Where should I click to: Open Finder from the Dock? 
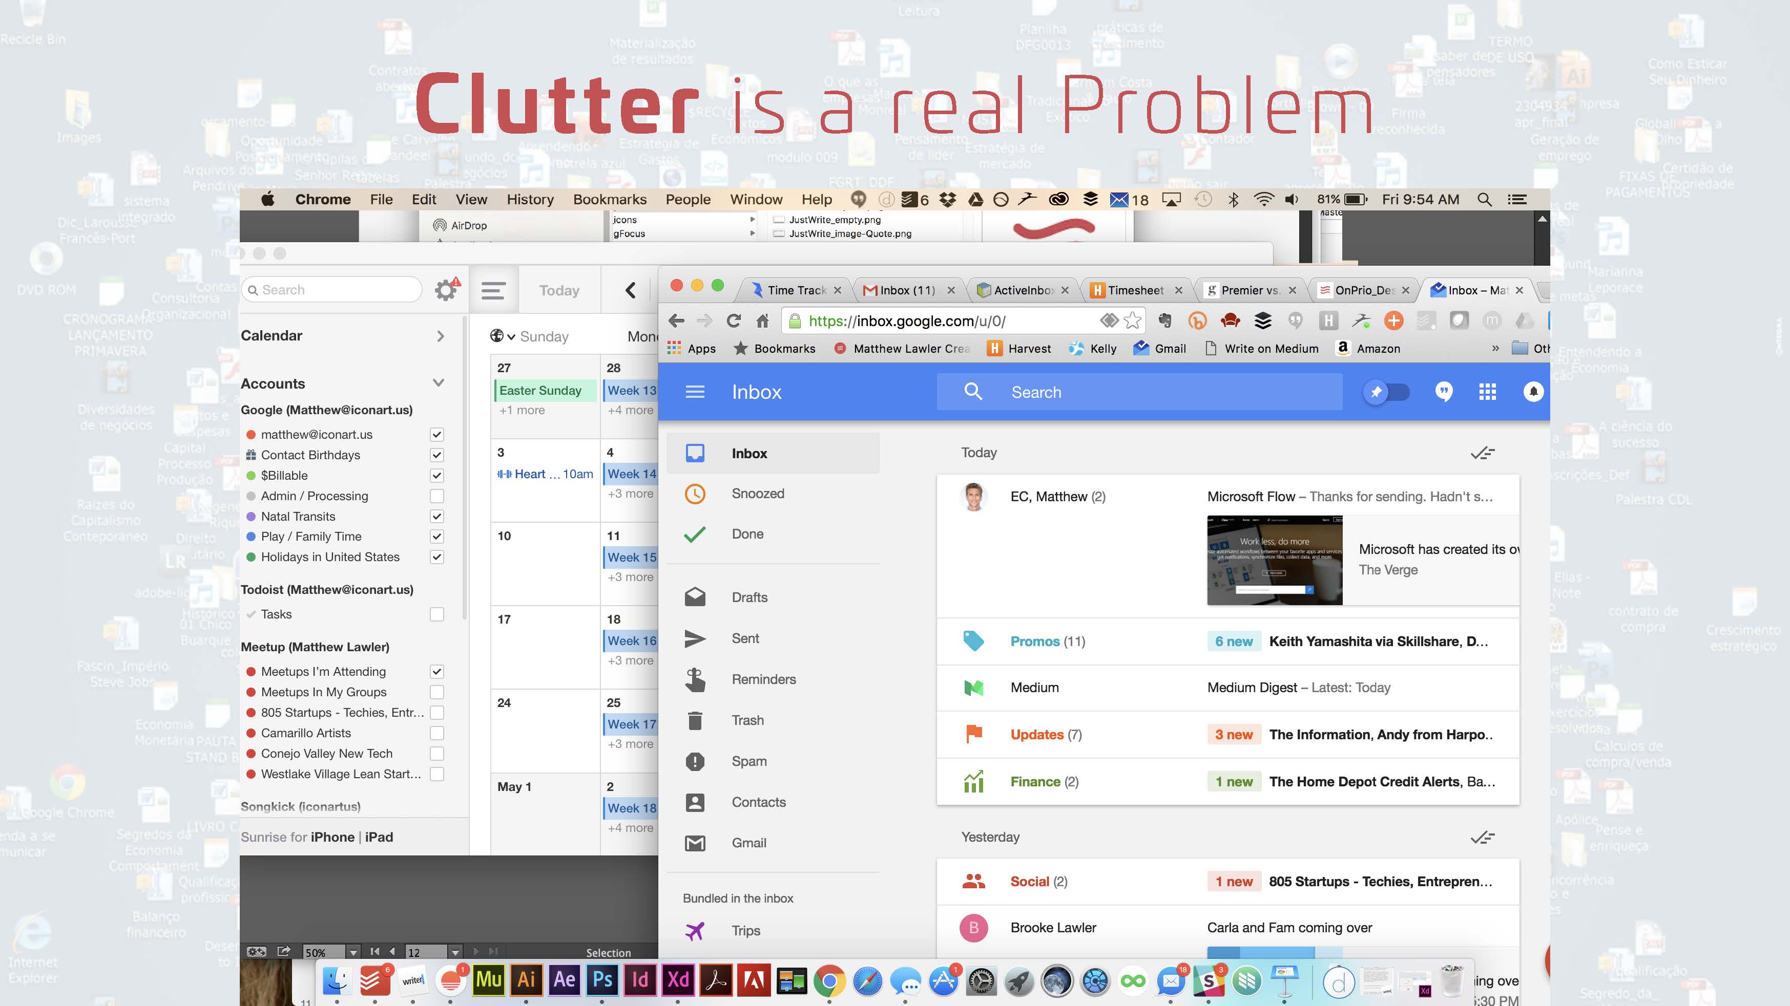pos(337,980)
